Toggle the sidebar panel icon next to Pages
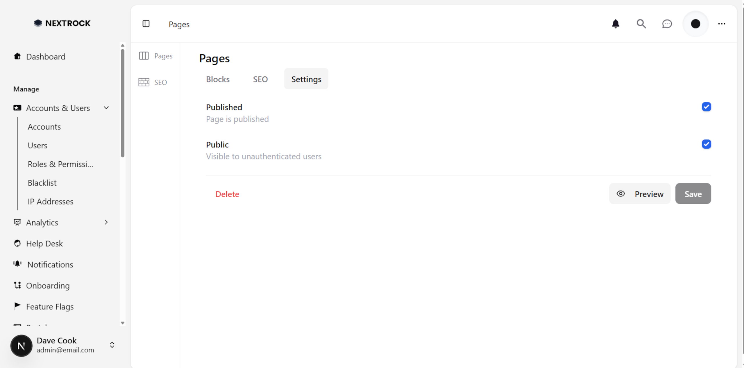The height and width of the screenshot is (368, 744). [x=146, y=24]
